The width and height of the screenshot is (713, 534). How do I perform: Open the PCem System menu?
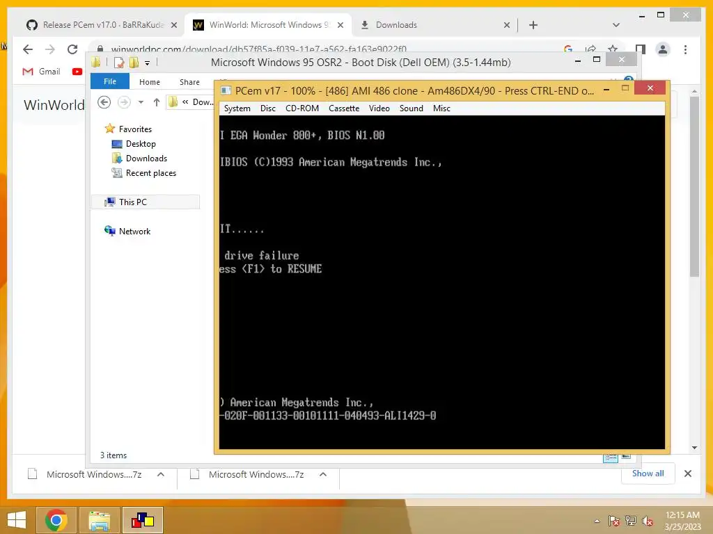click(237, 108)
